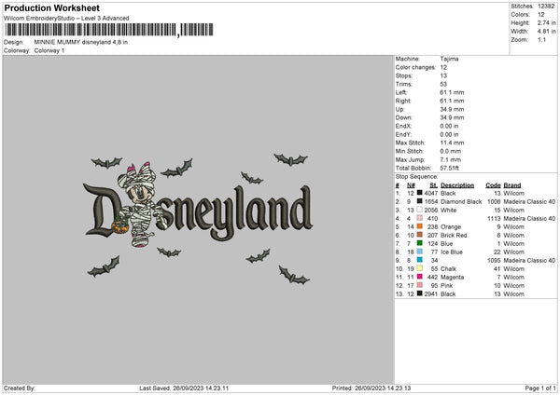This screenshot has height=395, width=560.
Task: Click the Max Jump value 7.1 mm
Action: (451, 159)
